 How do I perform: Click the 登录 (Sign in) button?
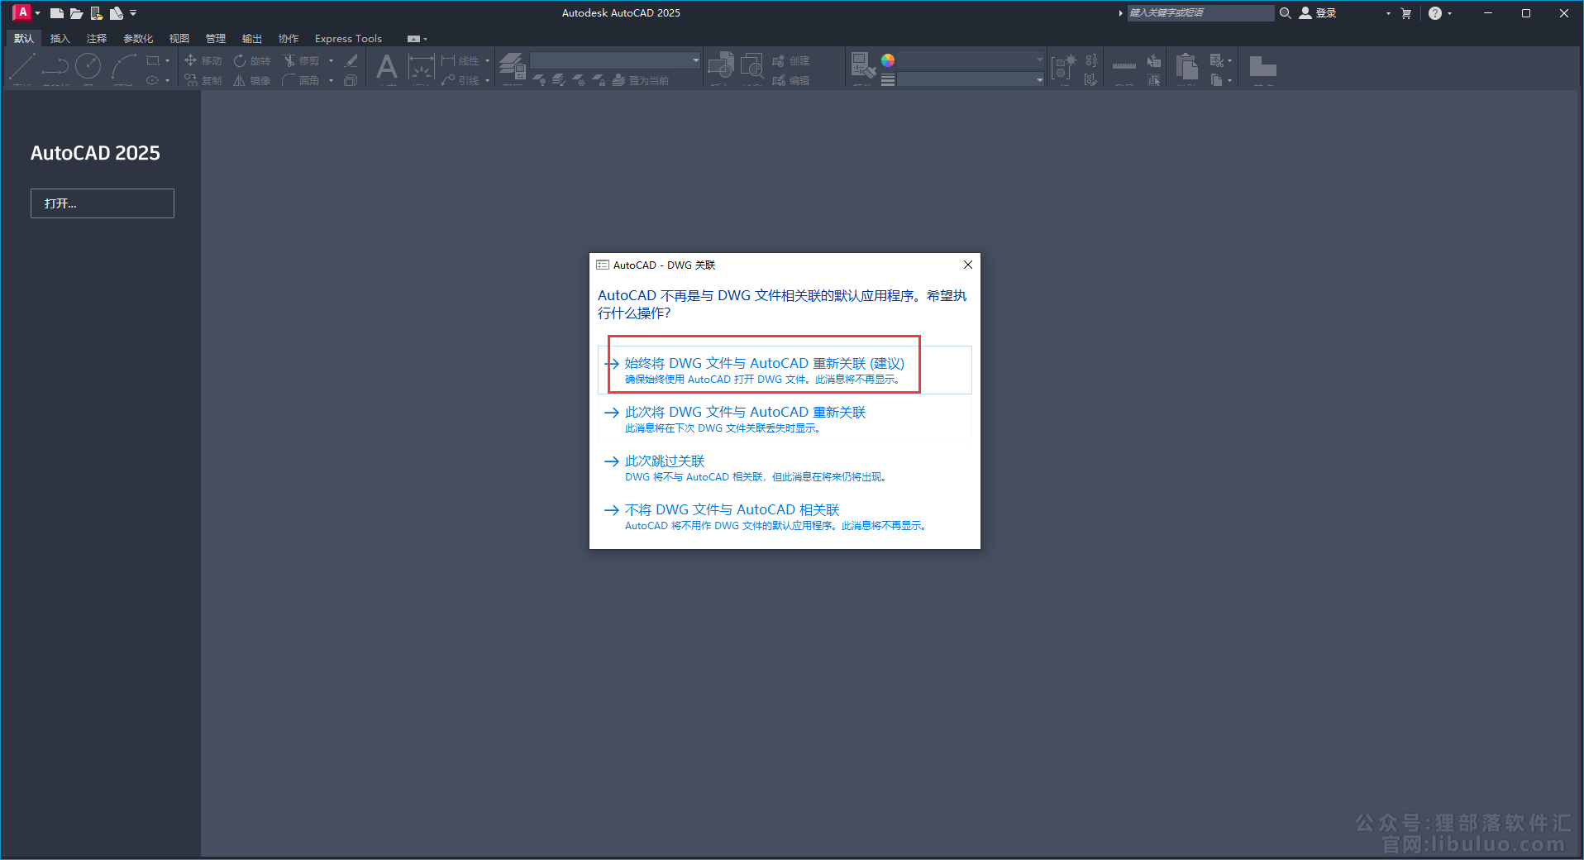[1318, 13]
